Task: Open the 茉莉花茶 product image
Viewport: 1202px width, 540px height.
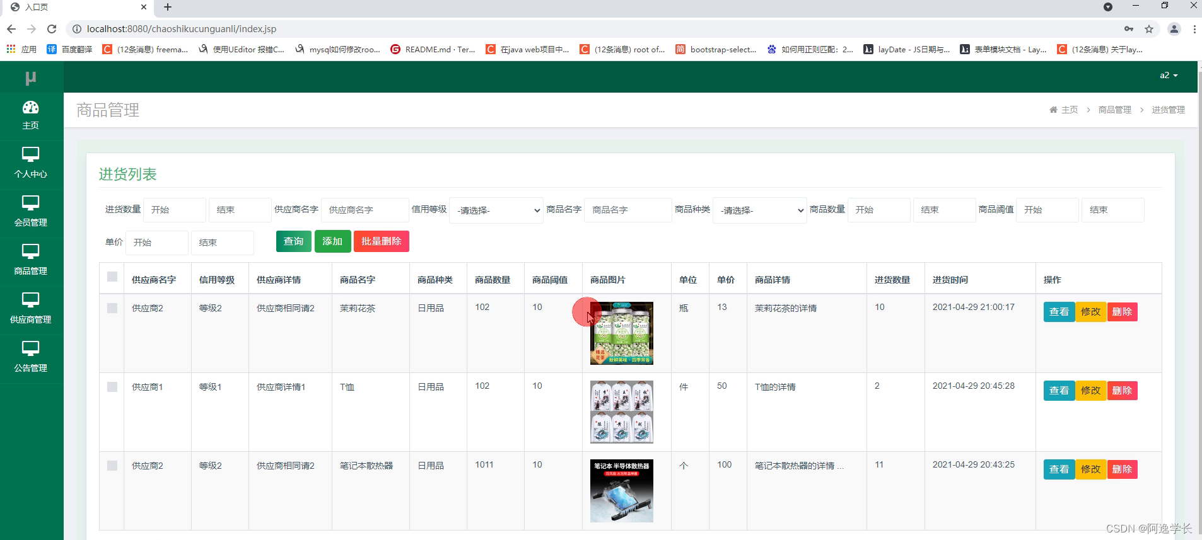Action: coord(622,333)
